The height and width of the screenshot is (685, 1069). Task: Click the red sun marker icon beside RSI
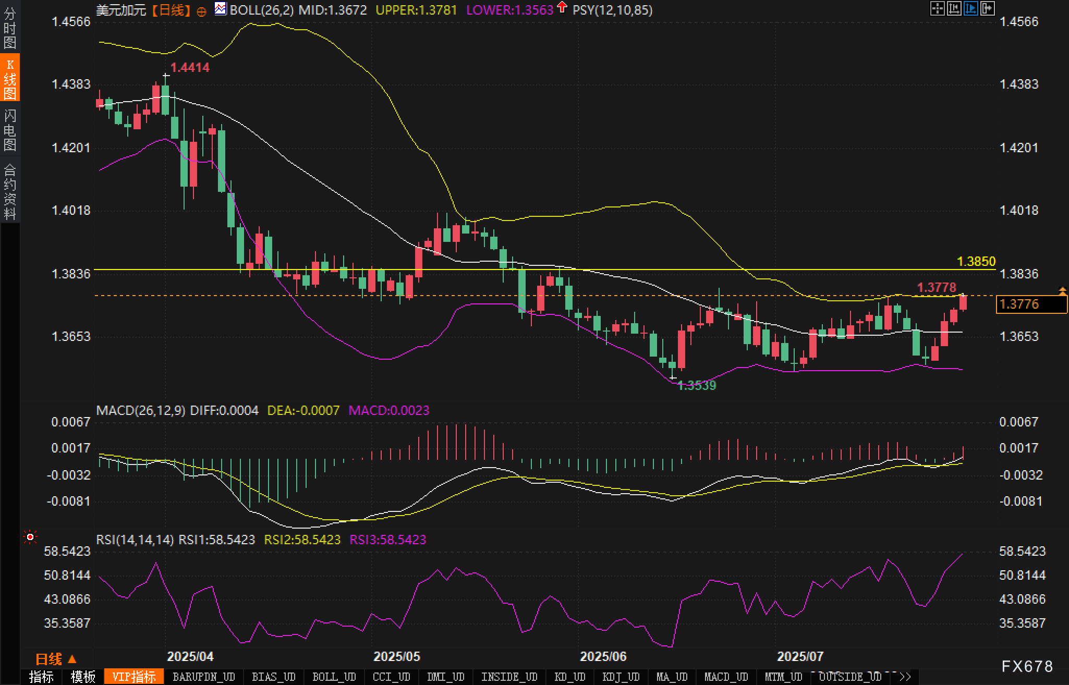pos(30,537)
